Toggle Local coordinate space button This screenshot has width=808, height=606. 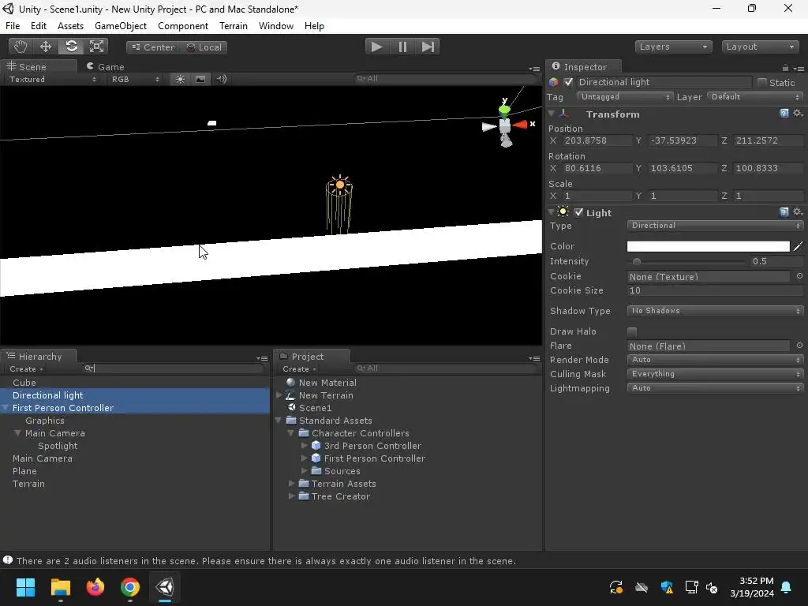(204, 47)
